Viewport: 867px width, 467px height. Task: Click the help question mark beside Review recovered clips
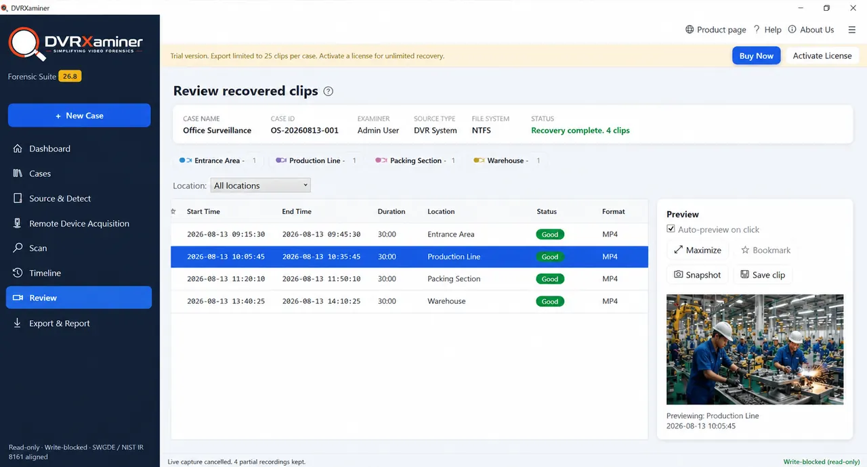click(329, 91)
